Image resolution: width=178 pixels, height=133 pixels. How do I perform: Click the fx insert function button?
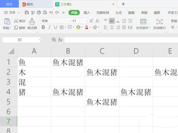(60, 40)
